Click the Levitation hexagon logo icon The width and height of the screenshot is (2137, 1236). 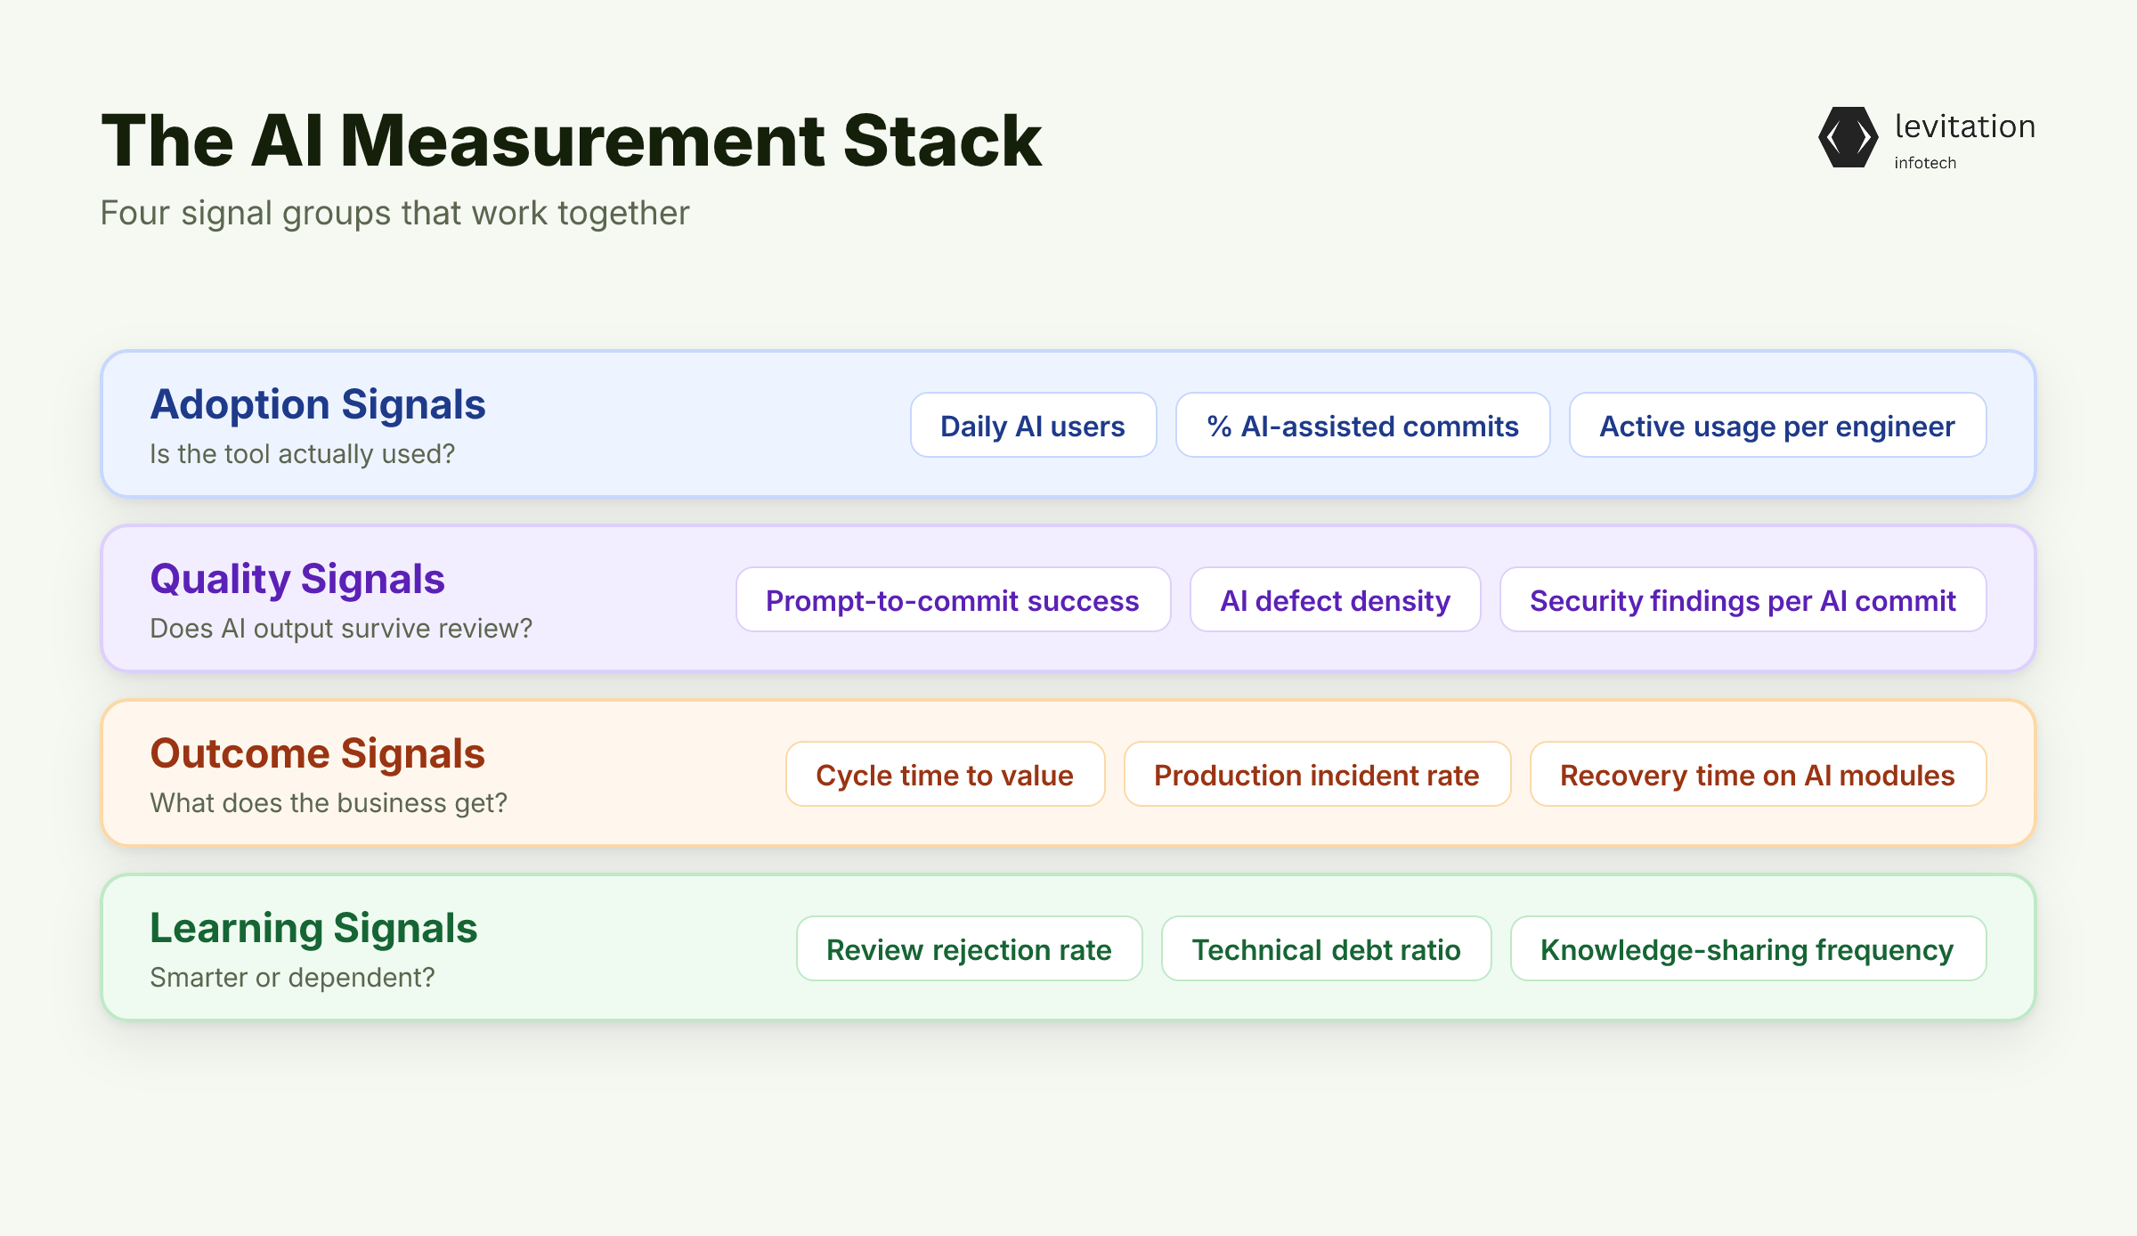click(1848, 137)
